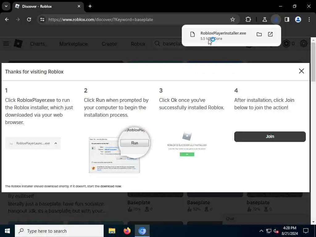
Task: Close the Discover - Roblox tab
Action: pyautogui.click(x=79, y=6)
